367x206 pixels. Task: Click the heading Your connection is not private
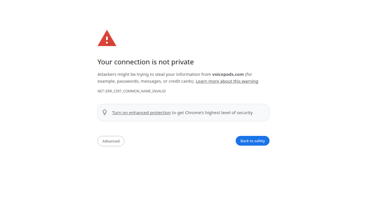pyautogui.click(x=146, y=62)
